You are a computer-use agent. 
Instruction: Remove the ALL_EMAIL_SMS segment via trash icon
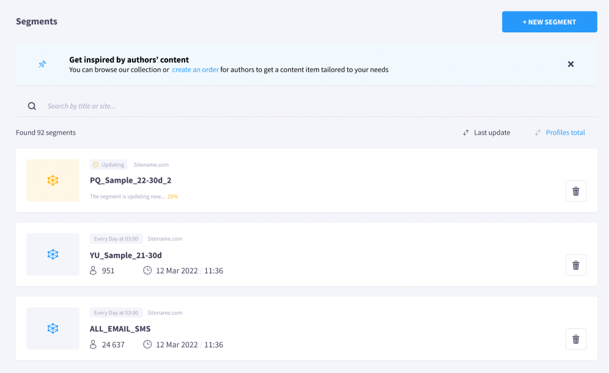[x=576, y=339]
